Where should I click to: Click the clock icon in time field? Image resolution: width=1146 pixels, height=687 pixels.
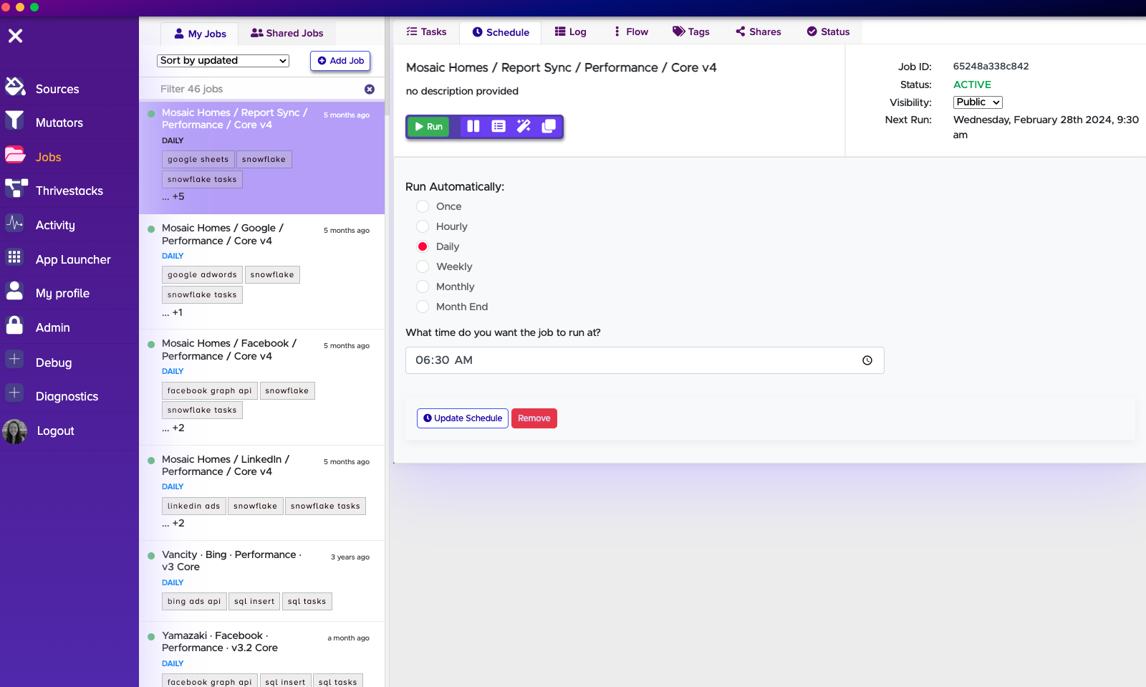click(x=867, y=360)
